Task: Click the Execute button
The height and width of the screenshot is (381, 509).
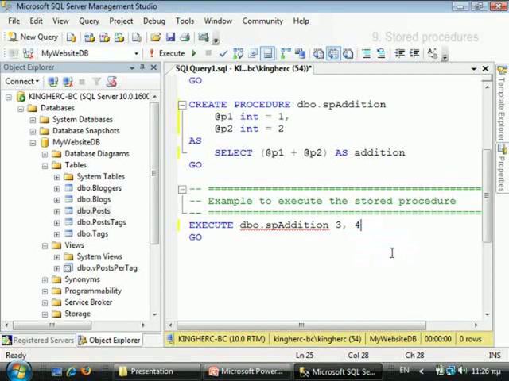Action: tap(167, 53)
